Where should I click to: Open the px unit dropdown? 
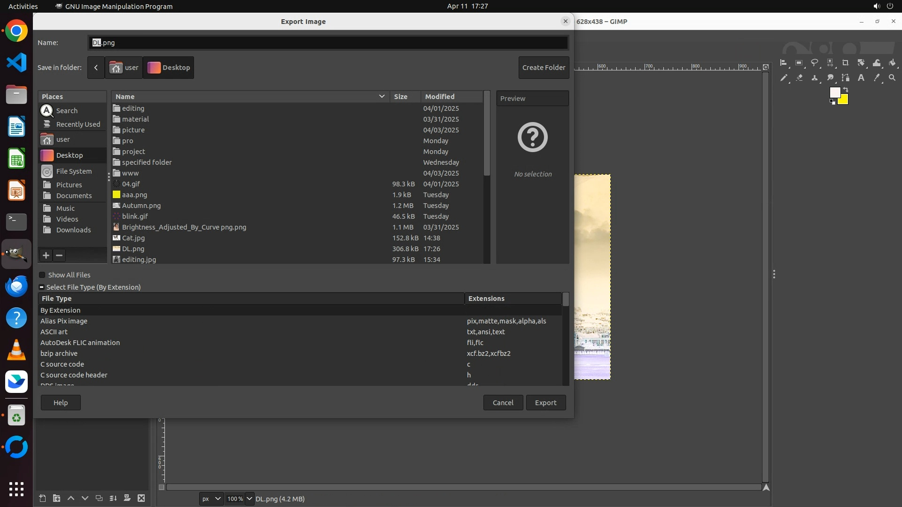[x=211, y=499]
